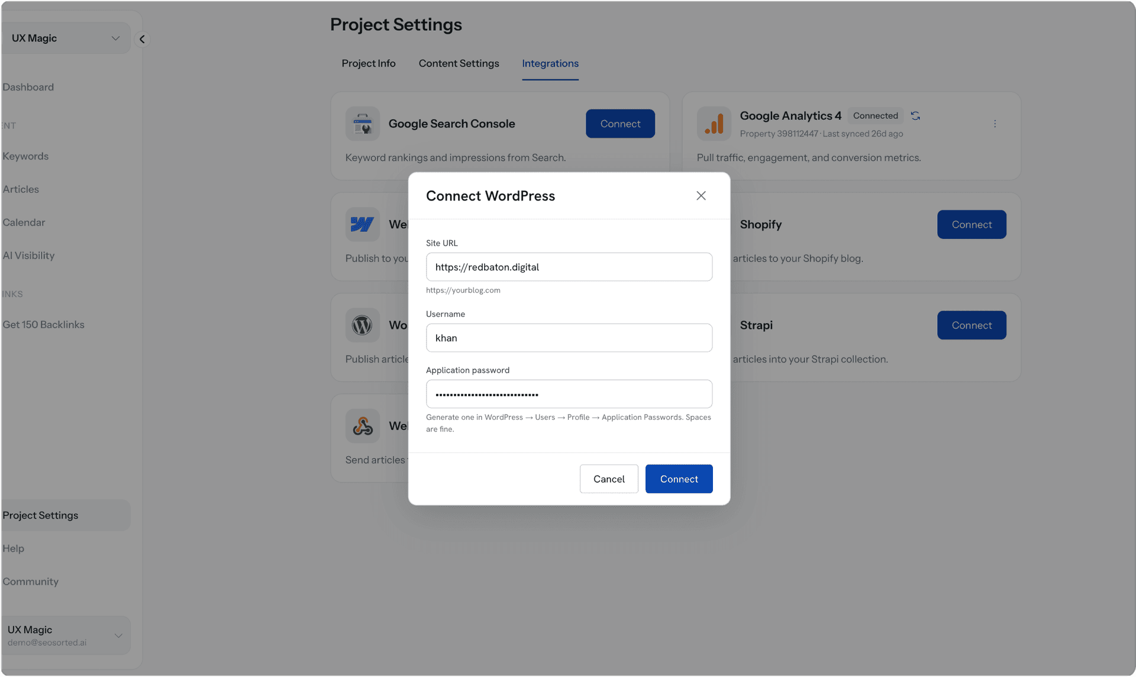
Task: Open the UX Magic project dropdown
Action: [x=65, y=38]
